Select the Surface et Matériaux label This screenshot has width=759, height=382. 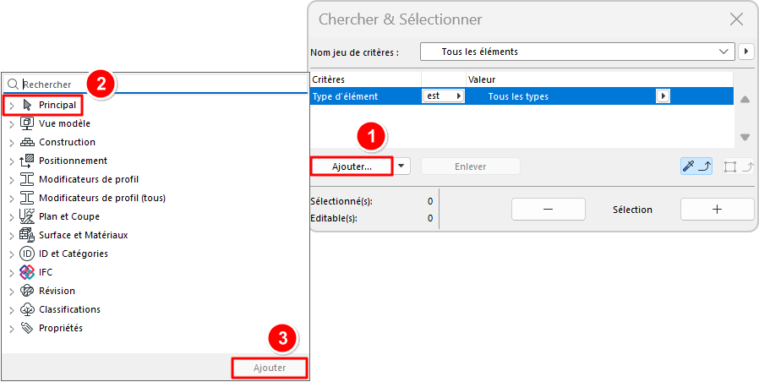84,235
